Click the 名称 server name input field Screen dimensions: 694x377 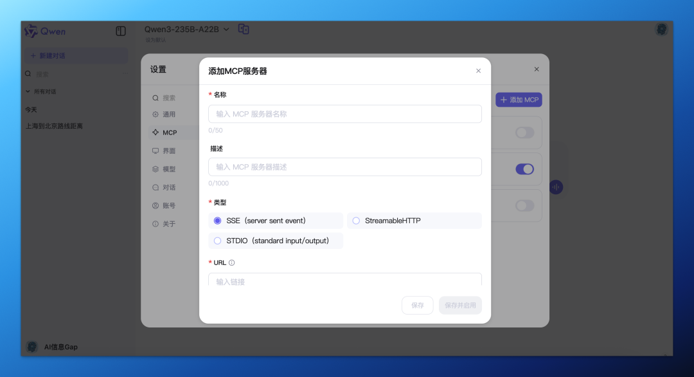pos(345,114)
